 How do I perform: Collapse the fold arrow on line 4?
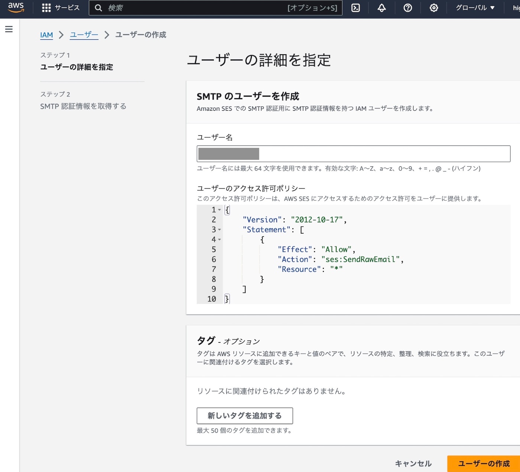(220, 240)
